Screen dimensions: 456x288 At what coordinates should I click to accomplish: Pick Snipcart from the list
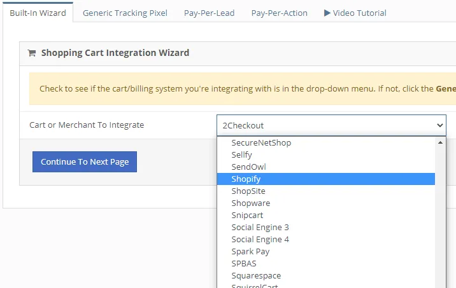click(325, 215)
